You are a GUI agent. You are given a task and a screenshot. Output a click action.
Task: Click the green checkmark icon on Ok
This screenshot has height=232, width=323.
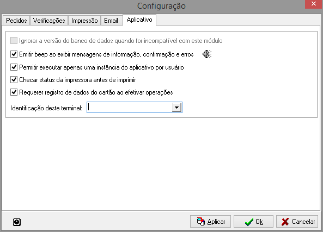tap(249, 222)
